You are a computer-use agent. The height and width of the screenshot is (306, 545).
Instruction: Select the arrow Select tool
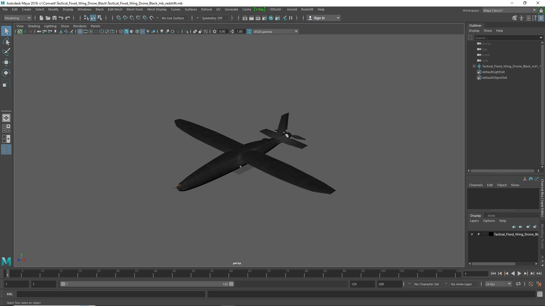6,31
